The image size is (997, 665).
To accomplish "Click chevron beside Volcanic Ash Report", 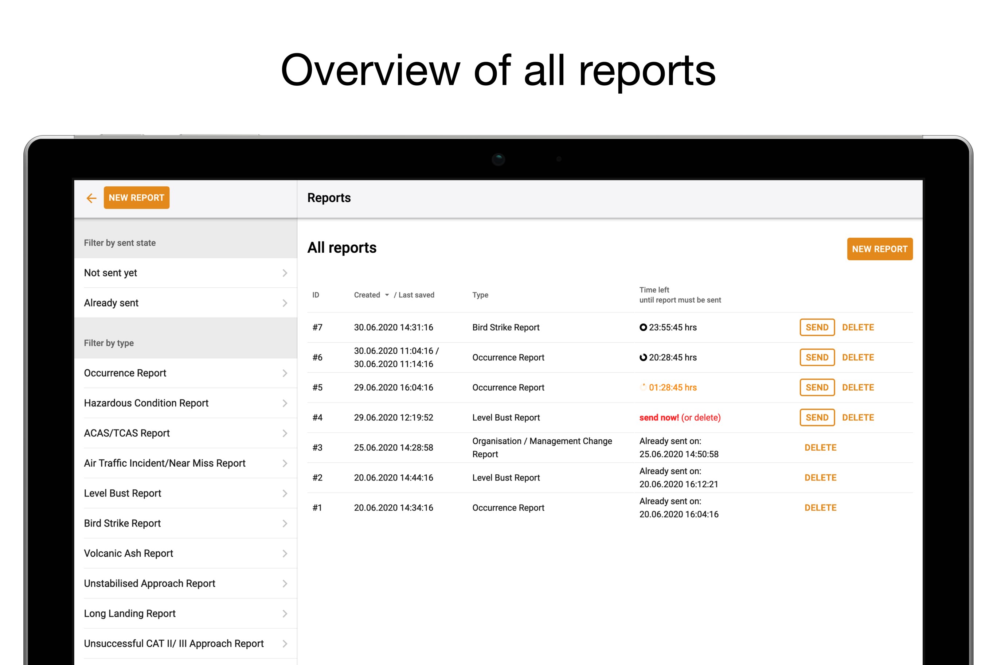I will 285,553.
